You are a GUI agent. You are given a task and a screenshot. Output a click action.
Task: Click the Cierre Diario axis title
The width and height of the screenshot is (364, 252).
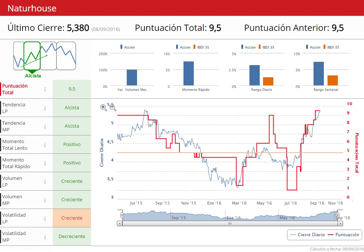coord(101,153)
